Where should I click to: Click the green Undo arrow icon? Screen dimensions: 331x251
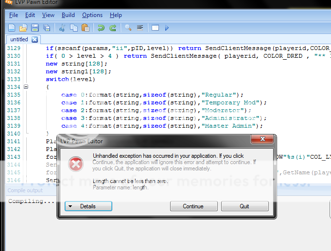point(101,28)
